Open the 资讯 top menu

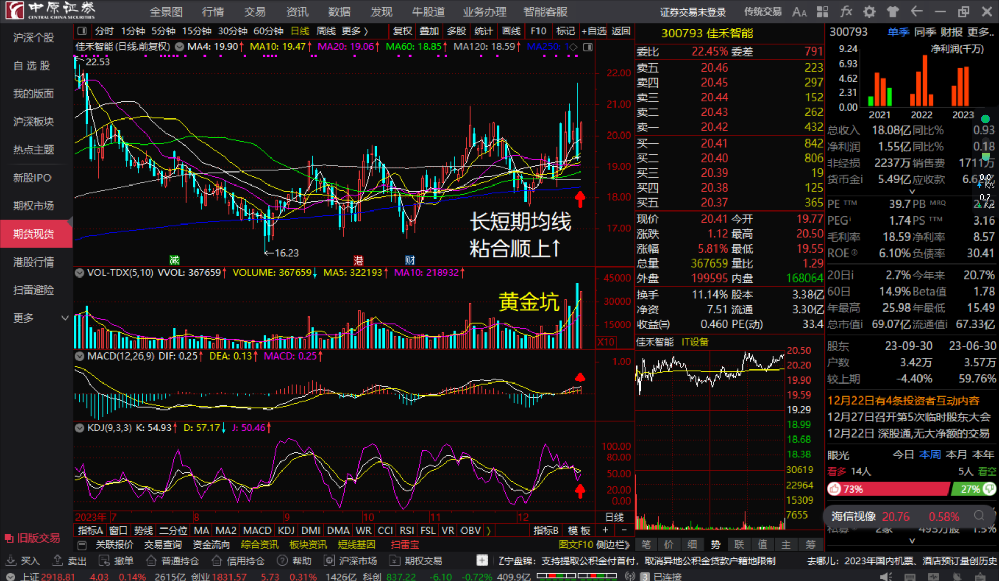tap(297, 12)
